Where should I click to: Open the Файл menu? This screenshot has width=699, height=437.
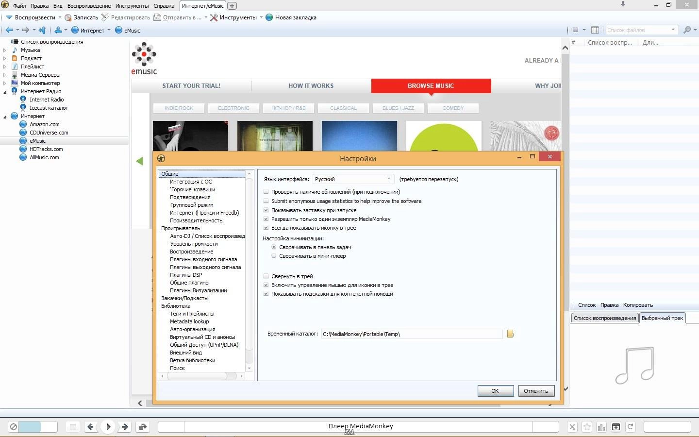point(19,6)
